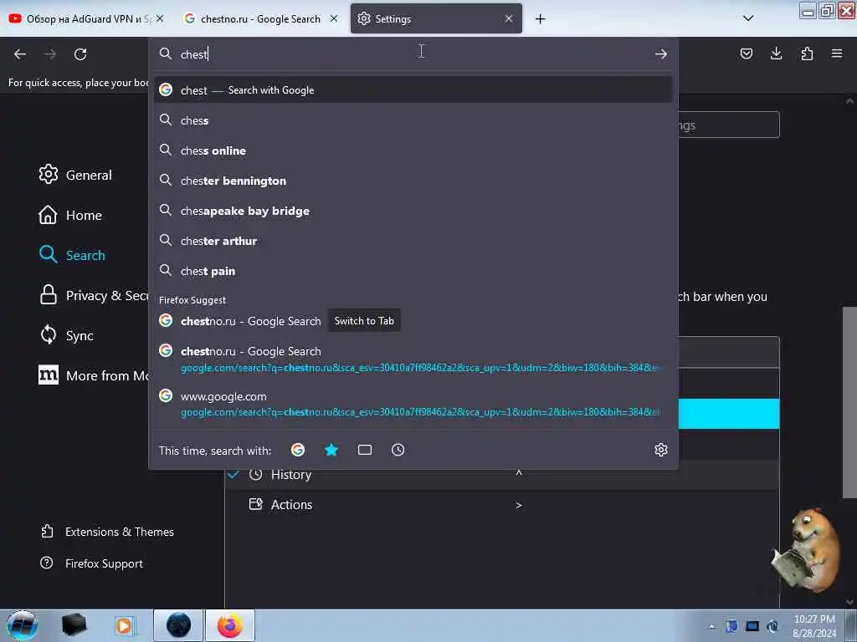Click the tray flag icon beside the hidden-icons arrow
Image resolution: width=857 pixels, height=642 pixels.
pos(731,626)
